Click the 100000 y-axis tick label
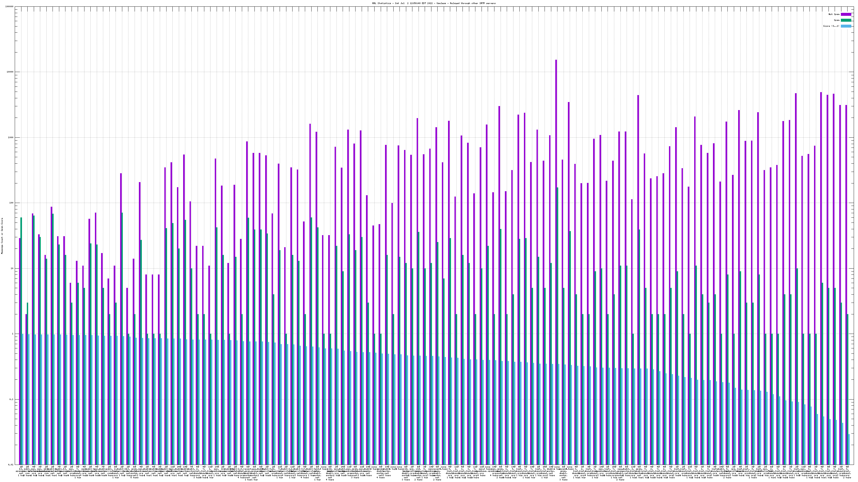This screenshot has width=858, height=482. (9, 7)
